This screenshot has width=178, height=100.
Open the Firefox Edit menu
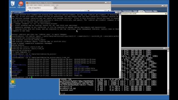point(31,5)
